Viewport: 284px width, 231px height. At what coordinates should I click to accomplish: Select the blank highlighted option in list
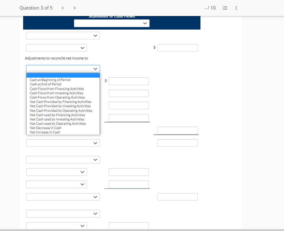click(x=63, y=75)
